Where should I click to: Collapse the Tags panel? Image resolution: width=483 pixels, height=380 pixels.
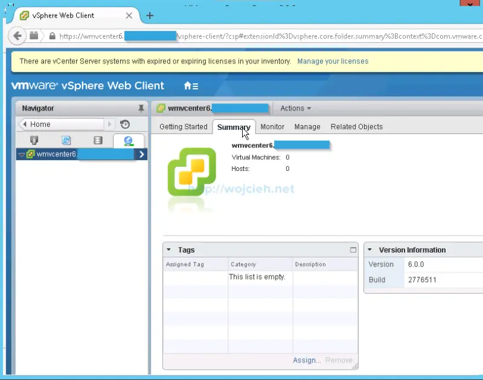pyautogui.click(x=168, y=250)
